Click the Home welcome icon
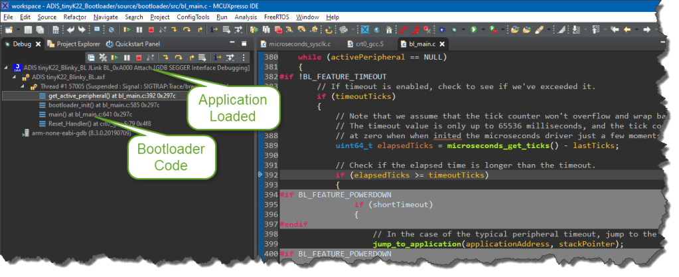Image resolution: width=679 pixels, height=277 pixels. tap(389, 29)
